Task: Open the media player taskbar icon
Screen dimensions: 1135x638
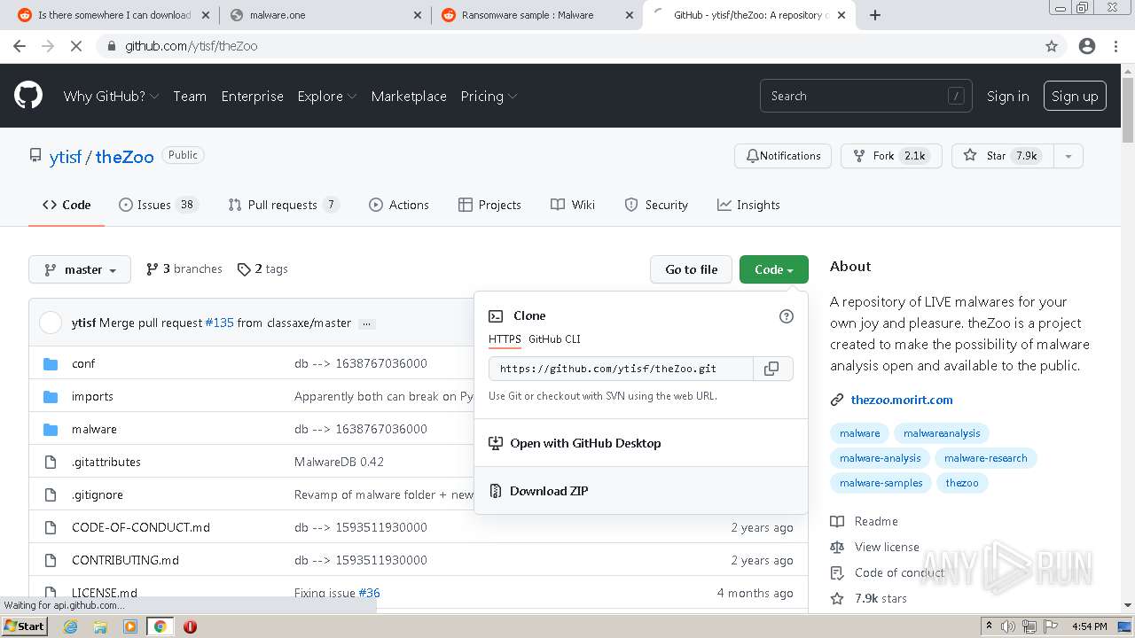Action: pyautogui.click(x=130, y=626)
